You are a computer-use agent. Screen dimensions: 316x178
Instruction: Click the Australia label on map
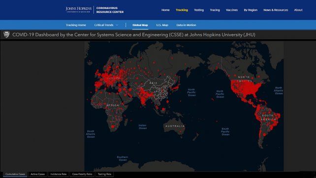pos(175,126)
